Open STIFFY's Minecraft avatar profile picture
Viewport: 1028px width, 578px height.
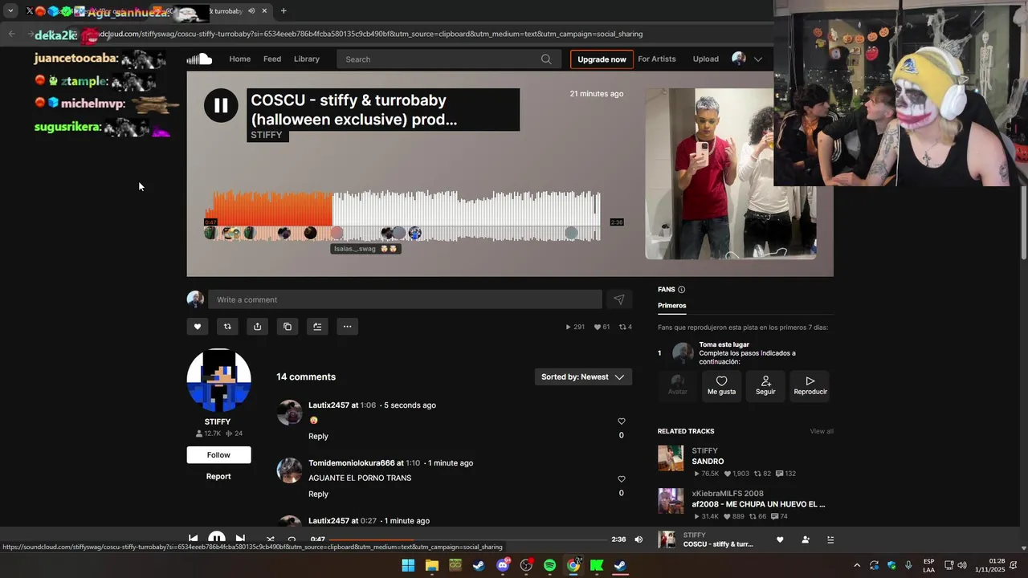pyautogui.click(x=218, y=381)
